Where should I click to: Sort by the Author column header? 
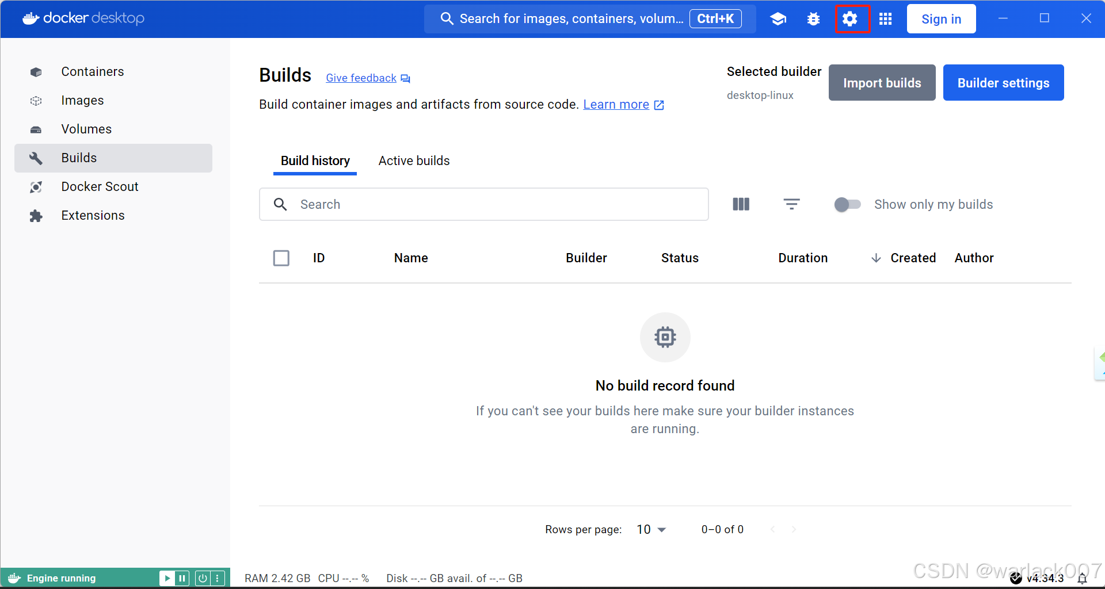tap(974, 258)
